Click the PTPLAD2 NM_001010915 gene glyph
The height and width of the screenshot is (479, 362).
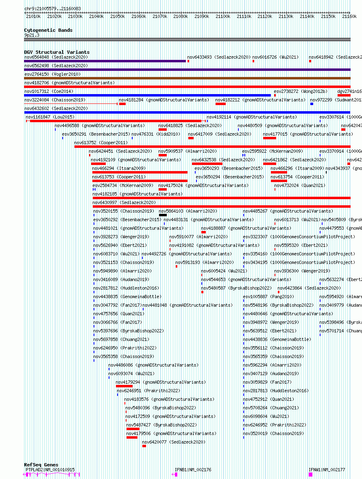[51, 475]
